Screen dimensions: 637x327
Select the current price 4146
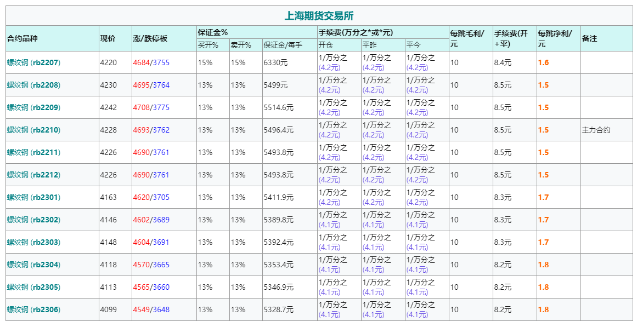pos(109,220)
